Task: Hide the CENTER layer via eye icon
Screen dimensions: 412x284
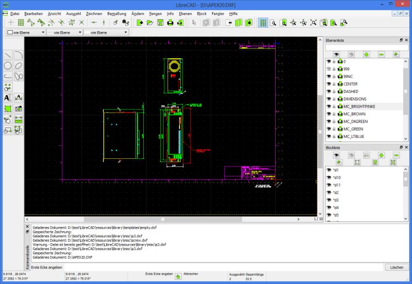Action: pyautogui.click(x=329, y=84)
